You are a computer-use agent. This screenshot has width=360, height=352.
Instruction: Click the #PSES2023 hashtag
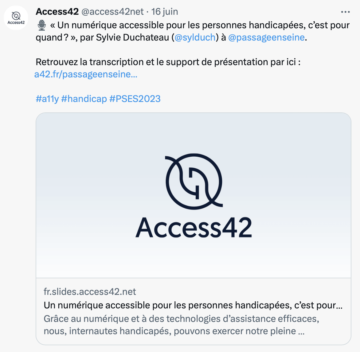tap(135, 99)
